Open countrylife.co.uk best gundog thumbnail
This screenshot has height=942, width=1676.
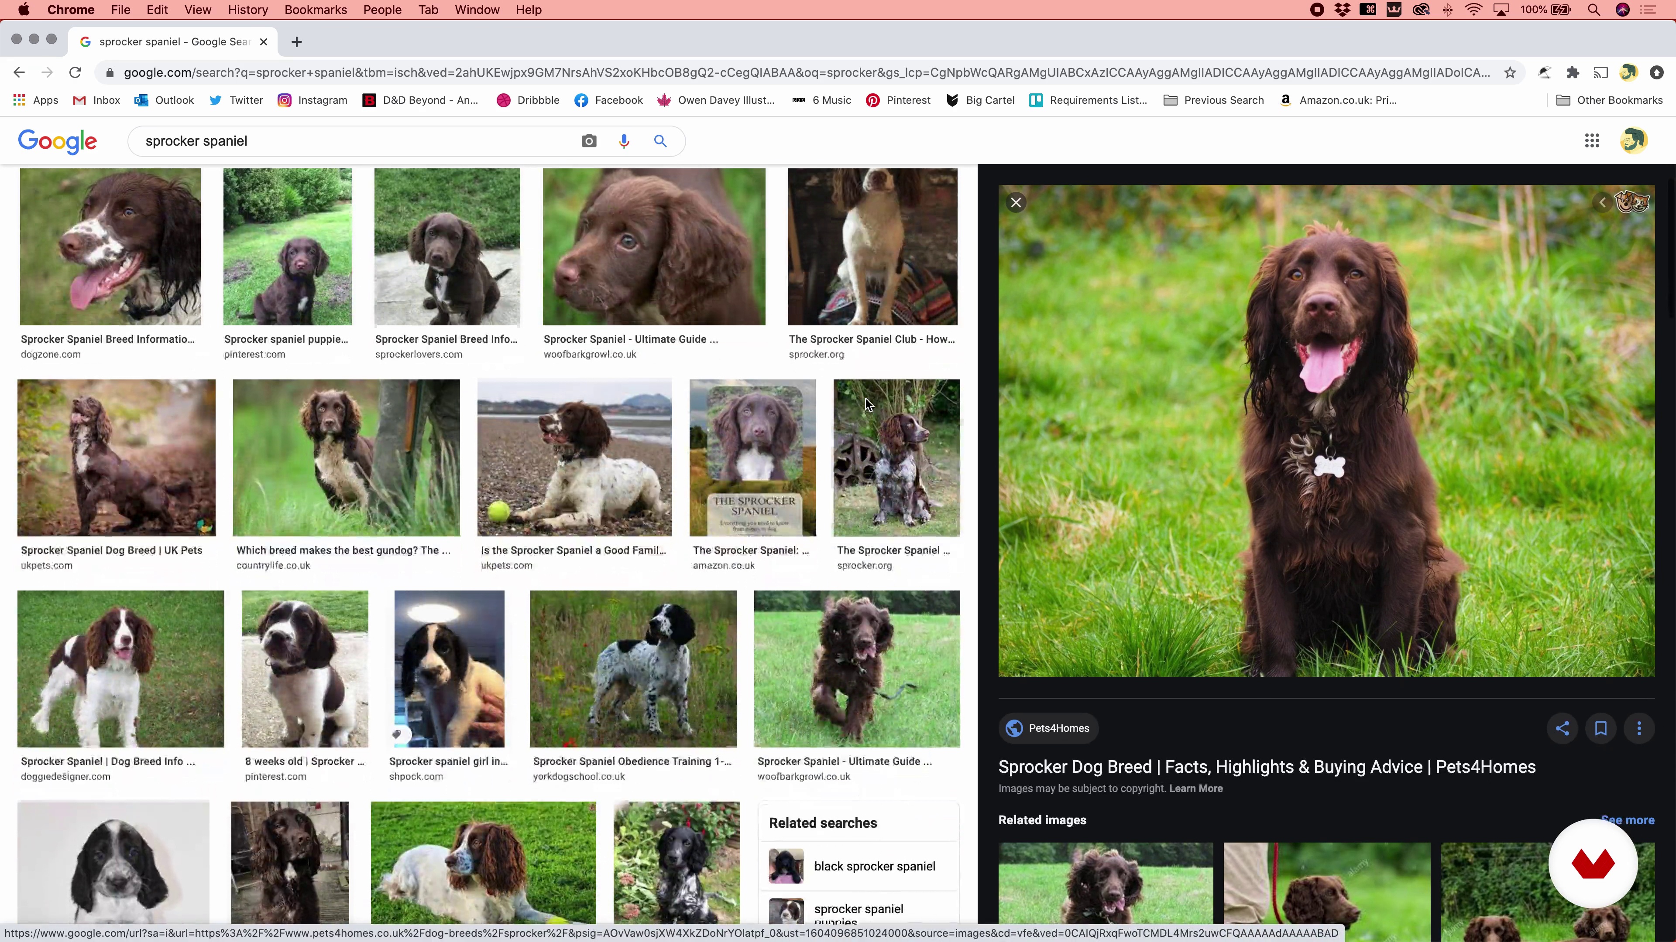click(x=346, y=457)
